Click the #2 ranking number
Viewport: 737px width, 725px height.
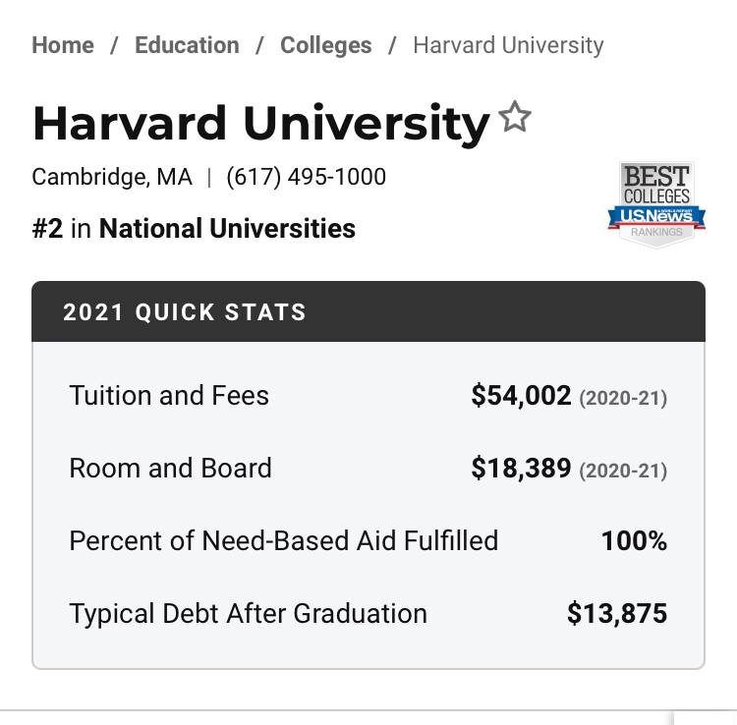47,229
